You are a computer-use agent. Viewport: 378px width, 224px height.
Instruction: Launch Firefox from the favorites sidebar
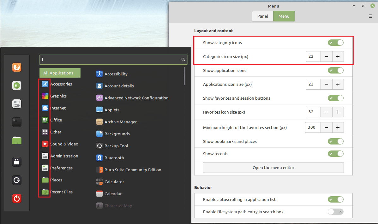(17, 67)
